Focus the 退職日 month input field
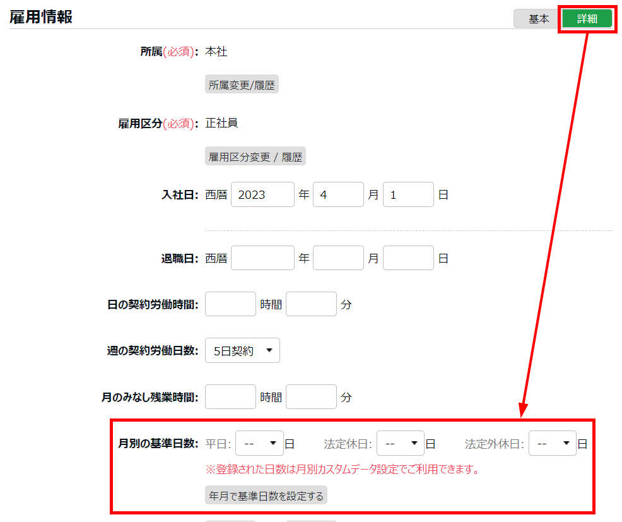 click(338, 258)
